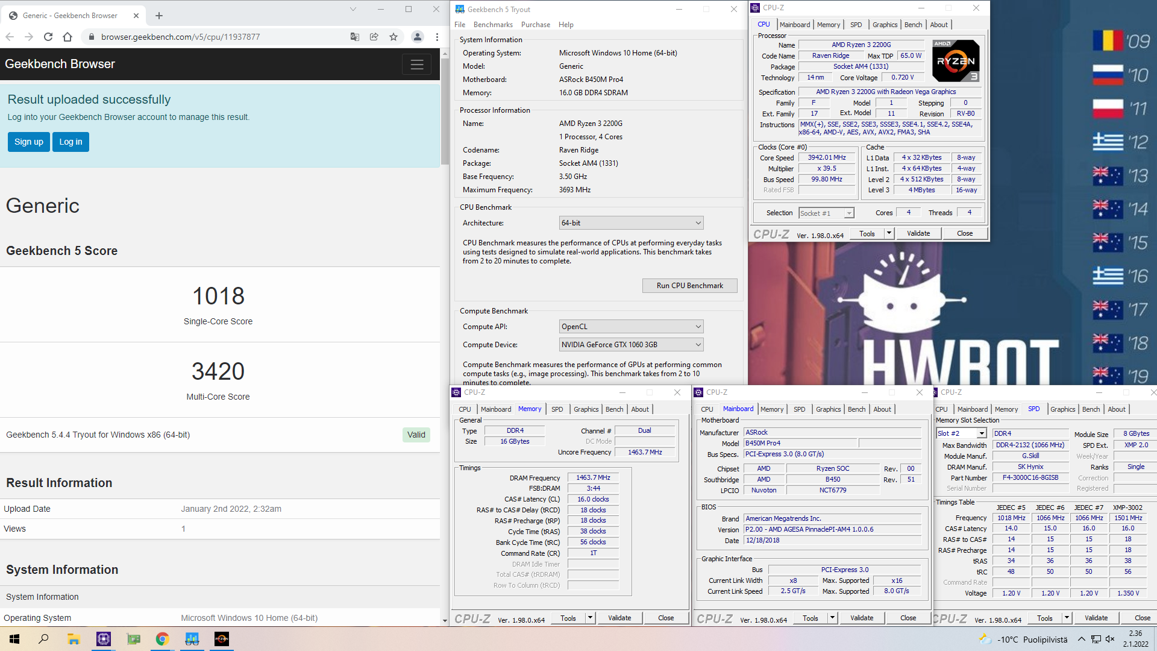Open Tools dropdown arrow in CPU-Z Mainboard window
Viewport: 1157px width, 651px height.
pos(832,618)
